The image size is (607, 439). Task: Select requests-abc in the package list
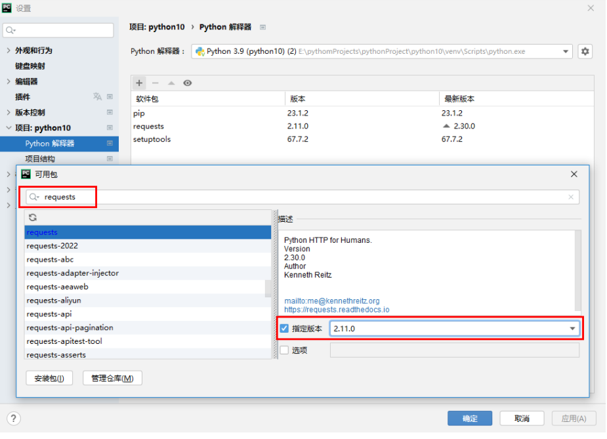148,260
